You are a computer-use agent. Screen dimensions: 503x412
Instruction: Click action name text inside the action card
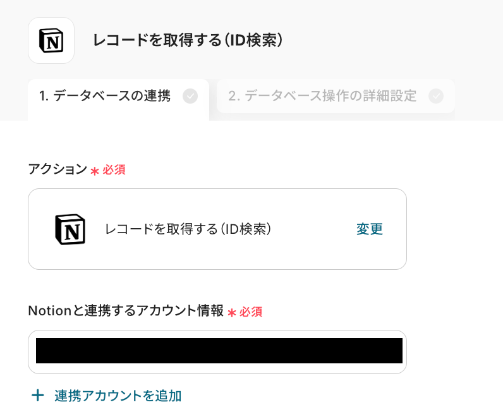coord(188,229)
